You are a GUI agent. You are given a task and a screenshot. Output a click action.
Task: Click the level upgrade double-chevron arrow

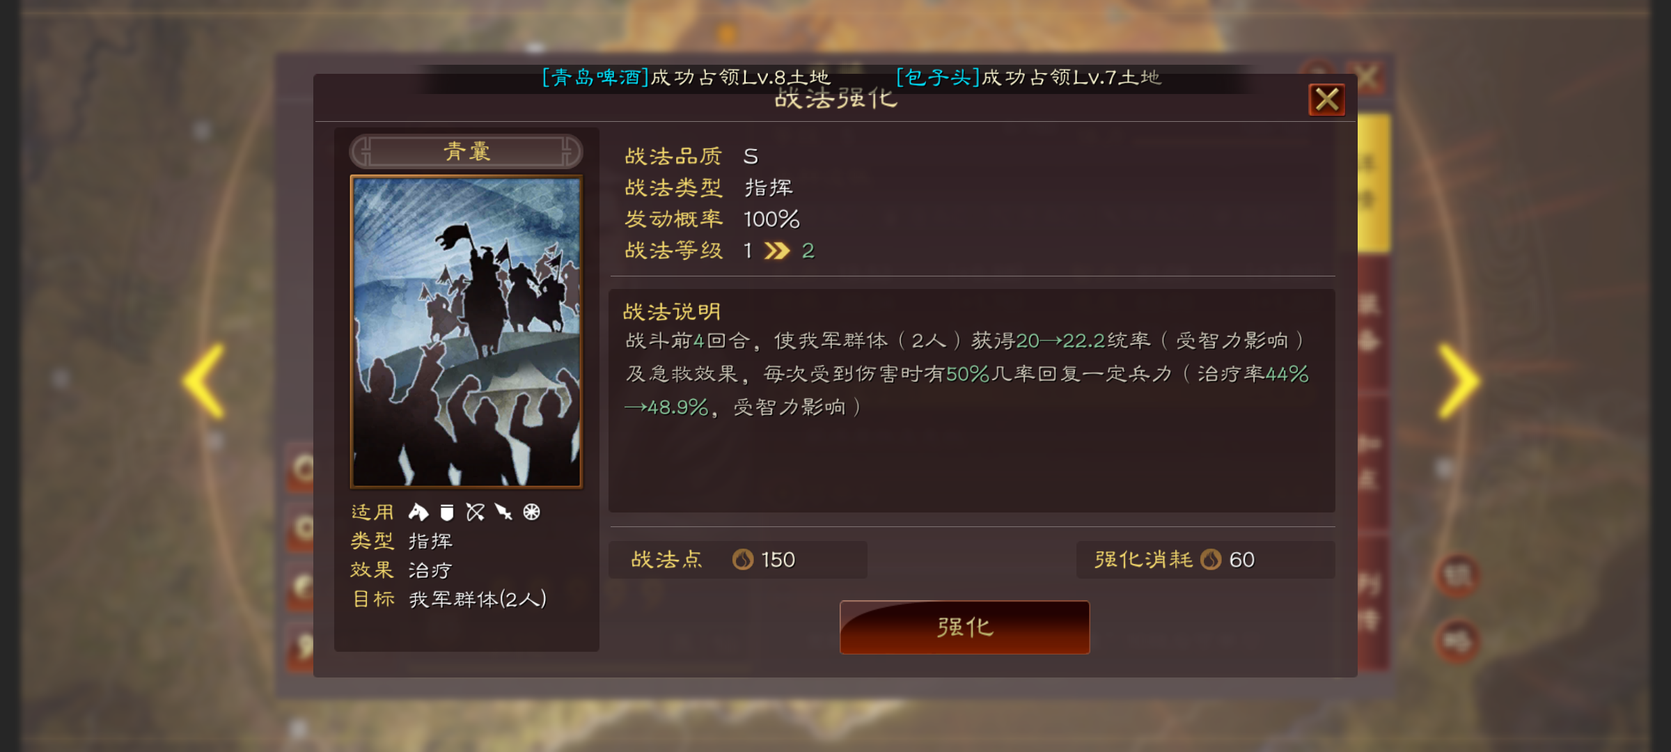pos(776,251)
